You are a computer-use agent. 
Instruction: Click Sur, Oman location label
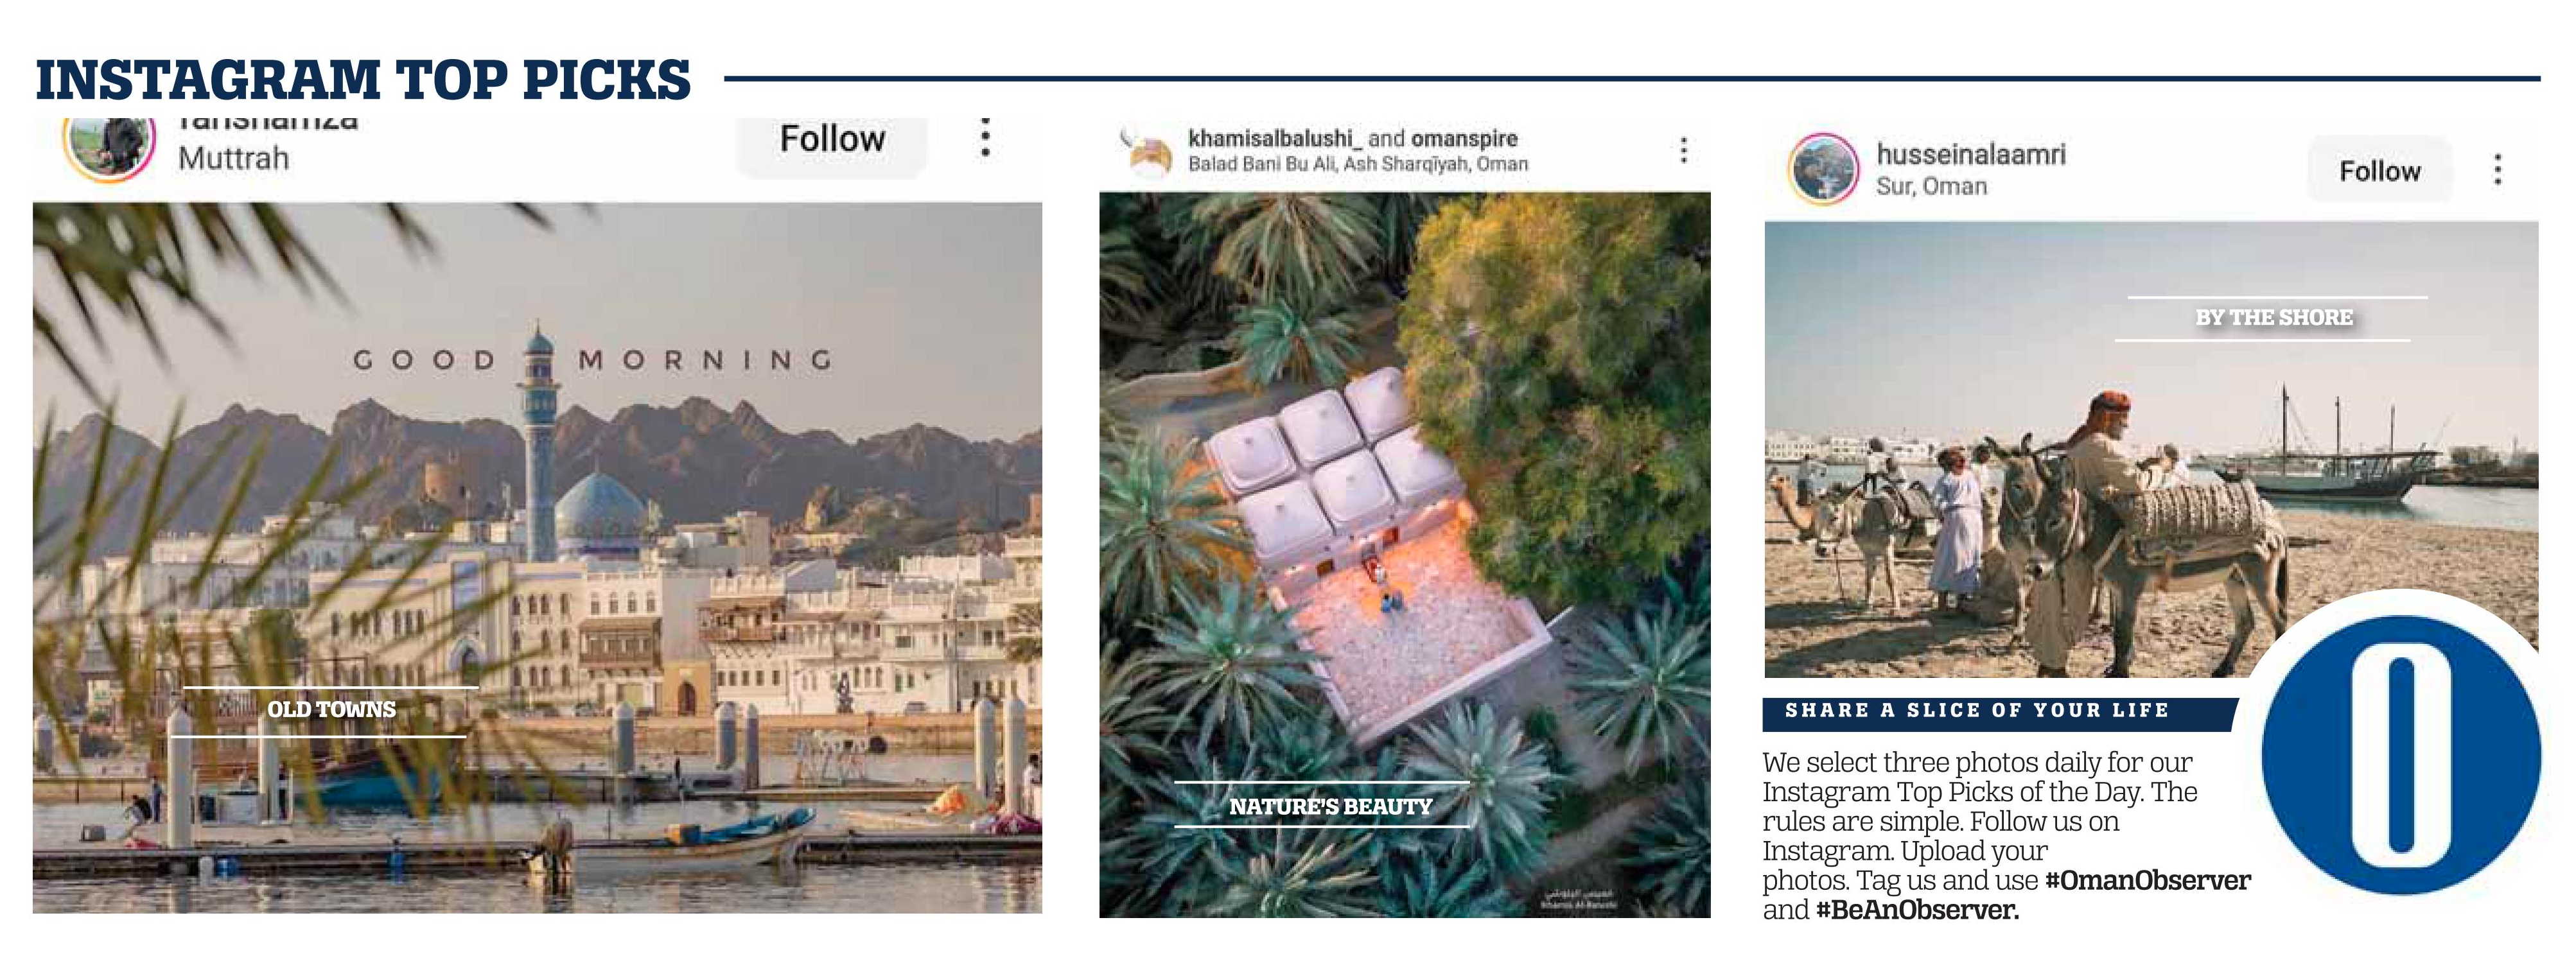tap(1931, 186)
